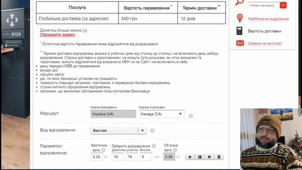Image resolution: width=302 pixels, height=170 pixels.
Task: Click the trash icon to delete the parcel row
Action: (x=219, y=157)
